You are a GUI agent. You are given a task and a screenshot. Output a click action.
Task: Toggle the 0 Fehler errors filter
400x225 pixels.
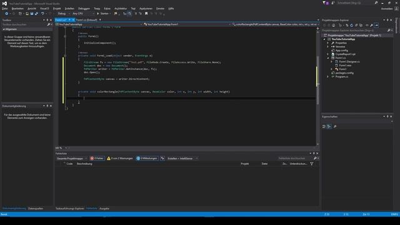coord(97,158)
